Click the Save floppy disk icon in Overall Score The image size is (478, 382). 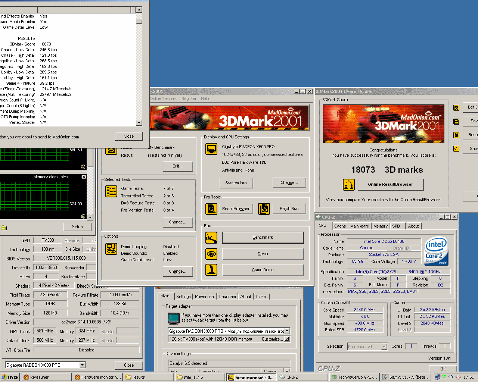point(456,122)
